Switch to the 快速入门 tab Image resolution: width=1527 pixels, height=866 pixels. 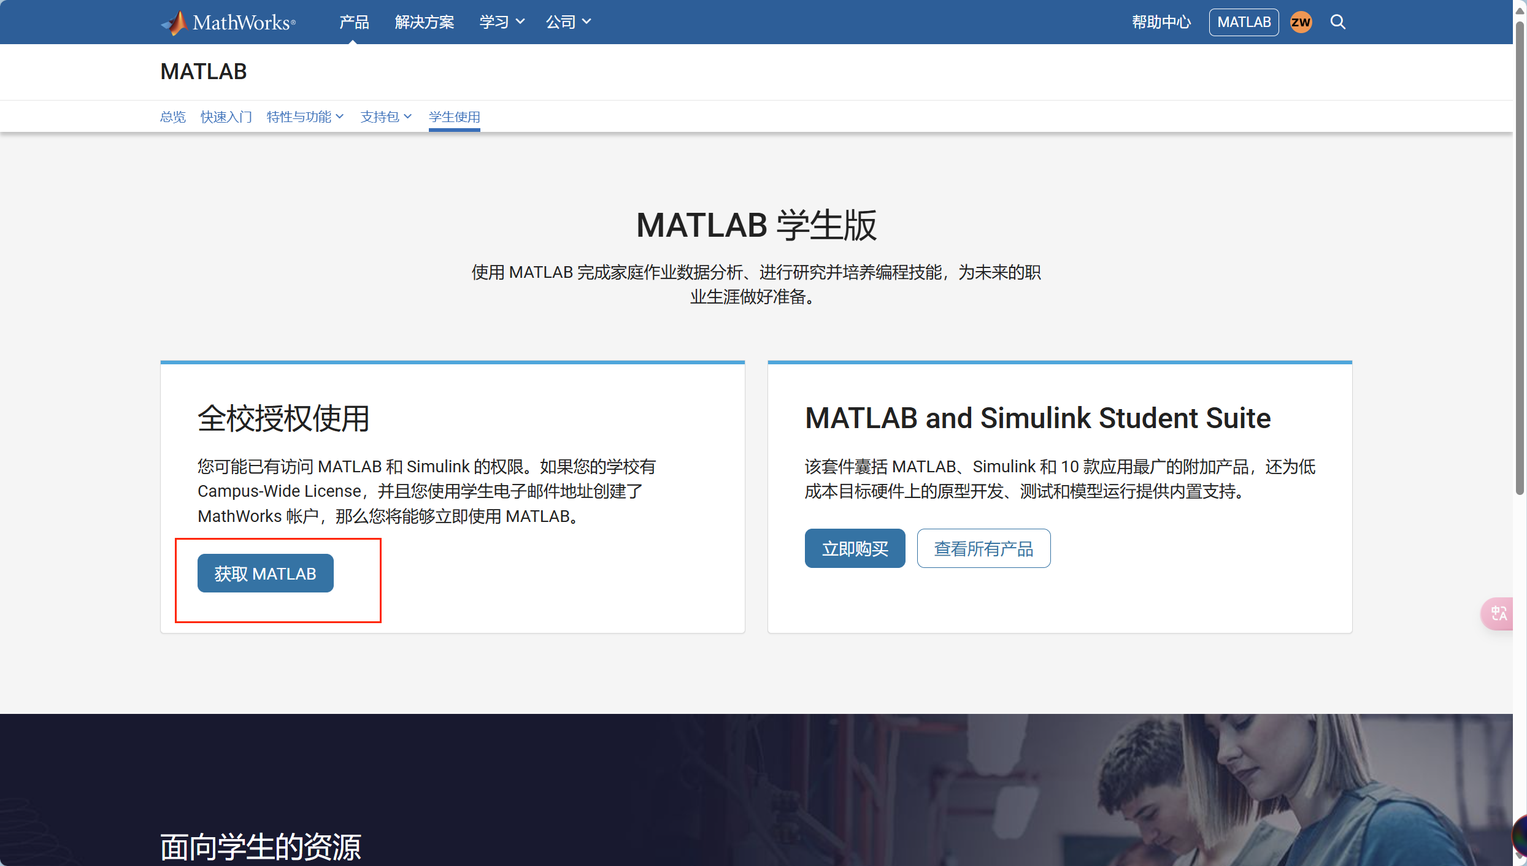point(226,117)
